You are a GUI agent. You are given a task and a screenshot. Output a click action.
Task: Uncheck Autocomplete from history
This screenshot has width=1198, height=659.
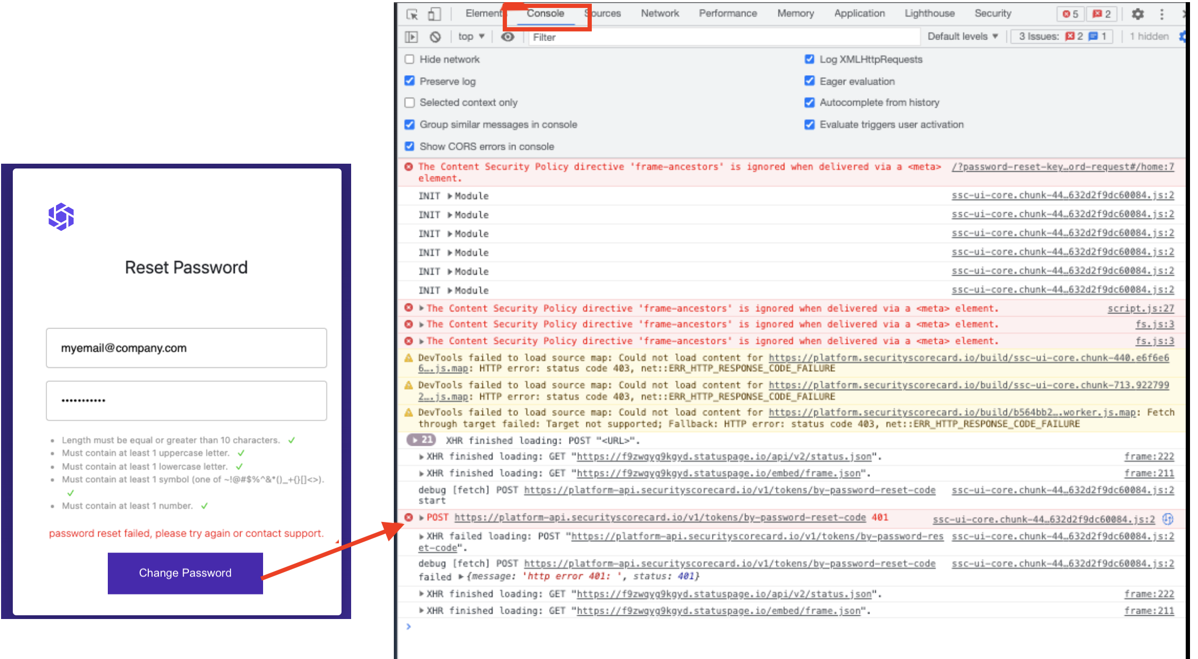tap(810, 102)
